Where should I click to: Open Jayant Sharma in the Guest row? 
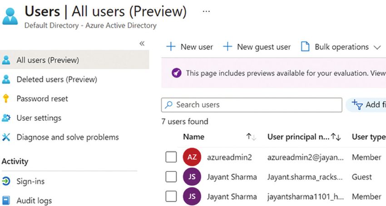[232, 177]
